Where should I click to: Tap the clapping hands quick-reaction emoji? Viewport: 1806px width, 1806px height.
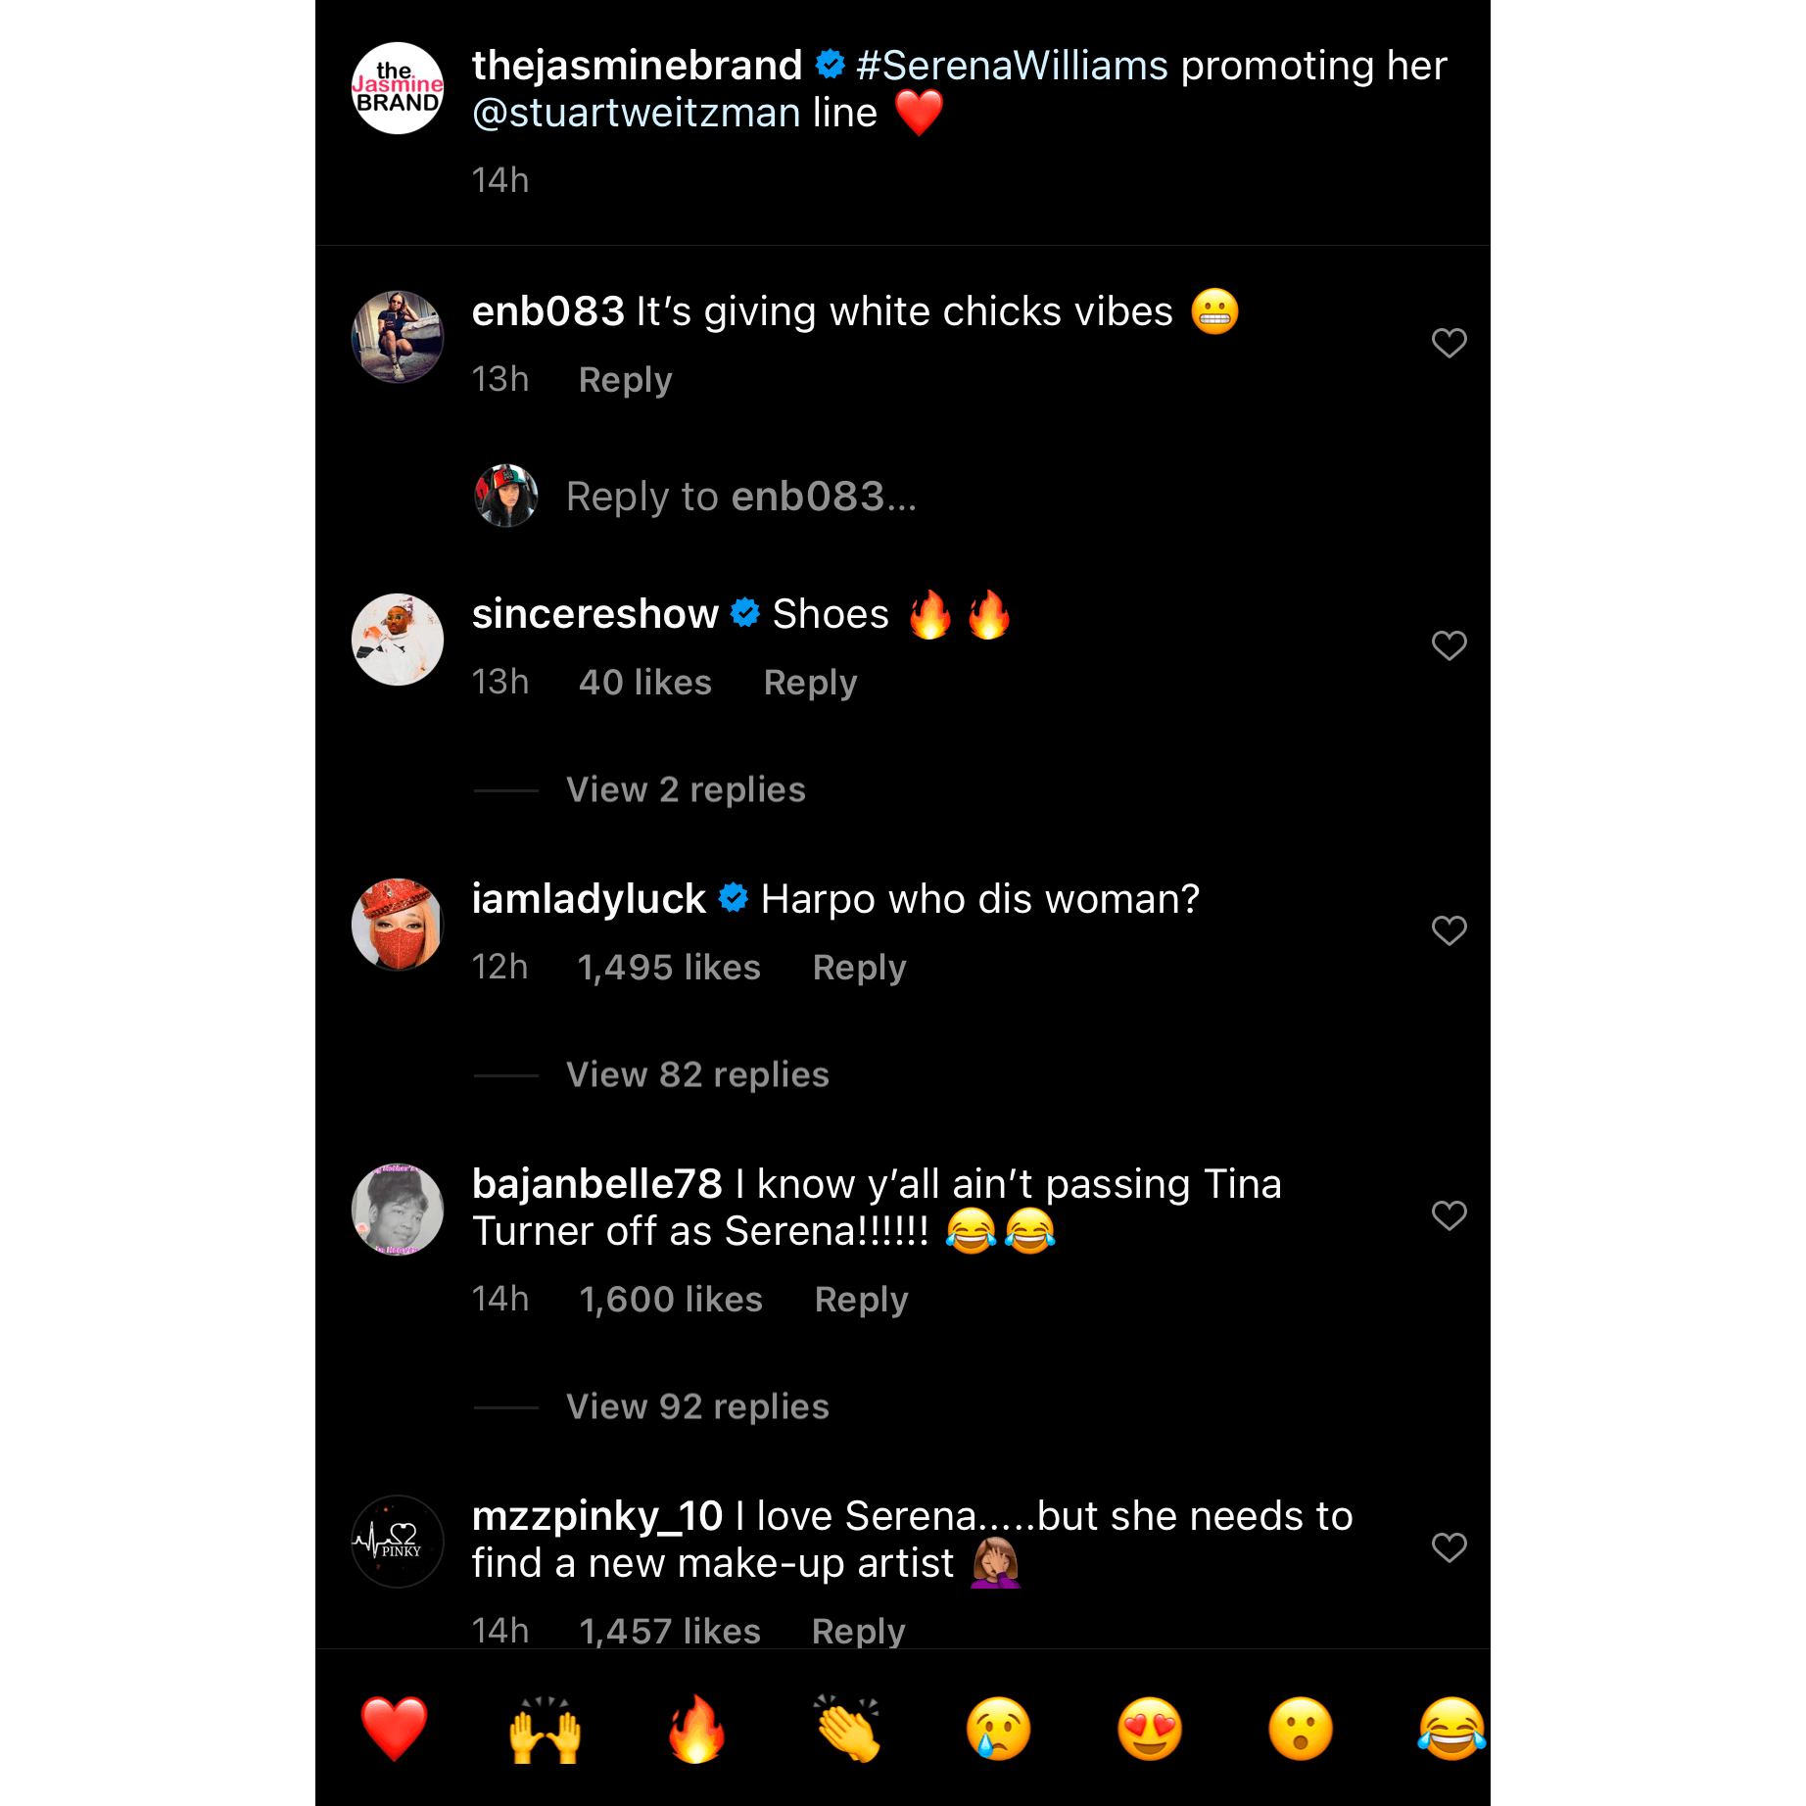coord(847,1729)
